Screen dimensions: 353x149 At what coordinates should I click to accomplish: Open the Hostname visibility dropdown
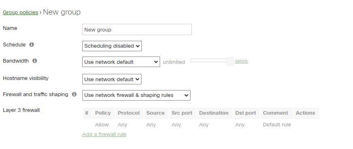[112, 79]
